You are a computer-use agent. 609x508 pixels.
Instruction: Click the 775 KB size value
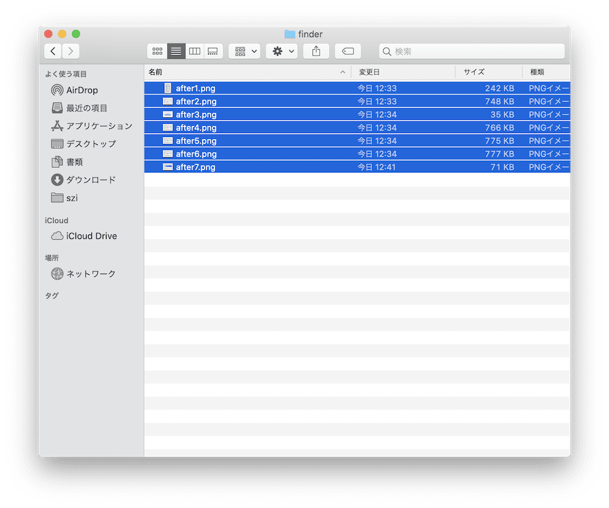click(500, 140)
